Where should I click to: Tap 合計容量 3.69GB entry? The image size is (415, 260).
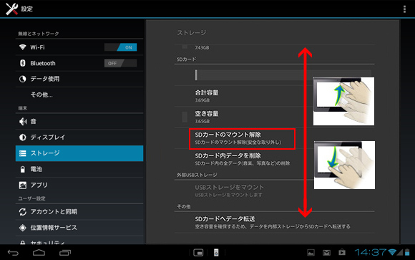coord(207,96)
